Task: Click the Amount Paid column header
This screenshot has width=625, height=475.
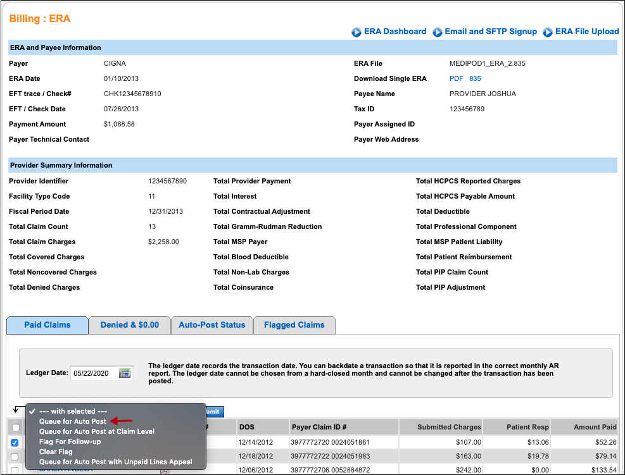Action: [x=584, y=427]
